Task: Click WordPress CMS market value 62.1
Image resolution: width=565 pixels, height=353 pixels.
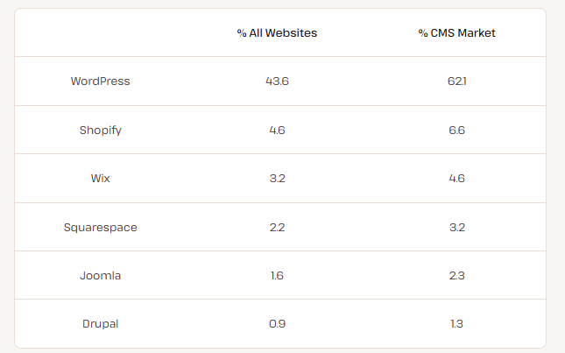Action: point(456,81)
